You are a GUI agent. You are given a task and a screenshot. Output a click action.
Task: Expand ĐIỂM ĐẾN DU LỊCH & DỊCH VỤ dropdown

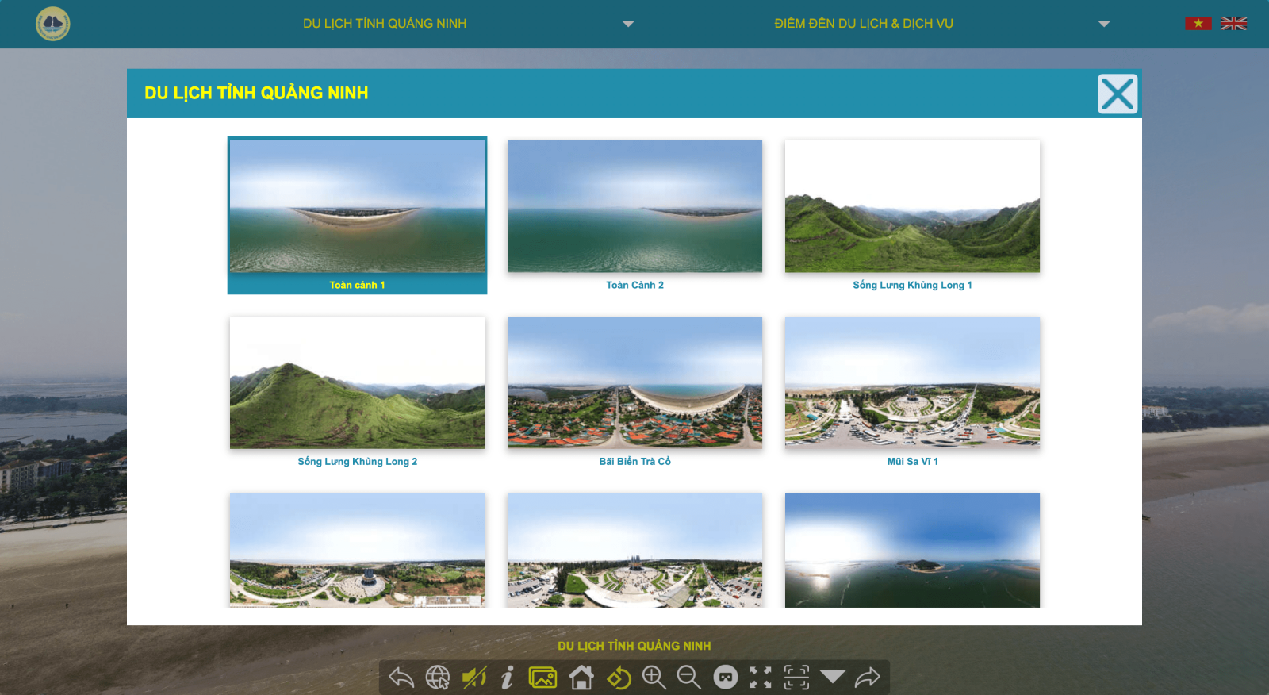coord(1103,24)
